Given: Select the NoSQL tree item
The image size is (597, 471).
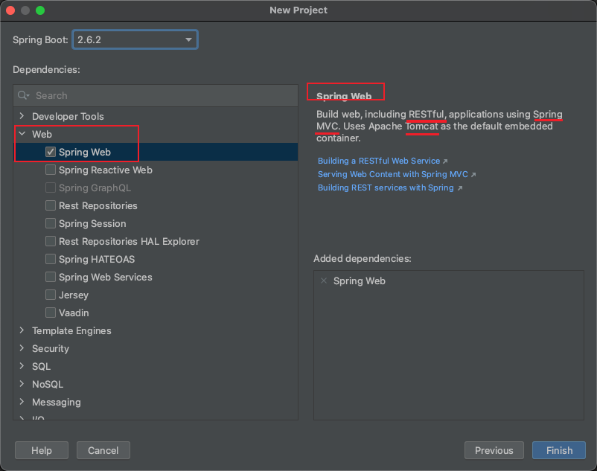Looking at the screenshot, I should click(x=48, y=384).
